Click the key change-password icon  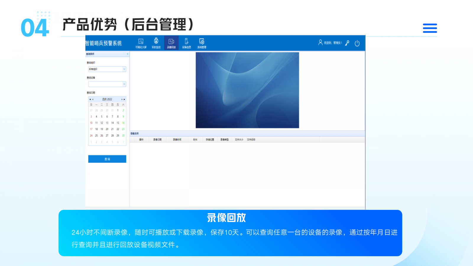347,43
